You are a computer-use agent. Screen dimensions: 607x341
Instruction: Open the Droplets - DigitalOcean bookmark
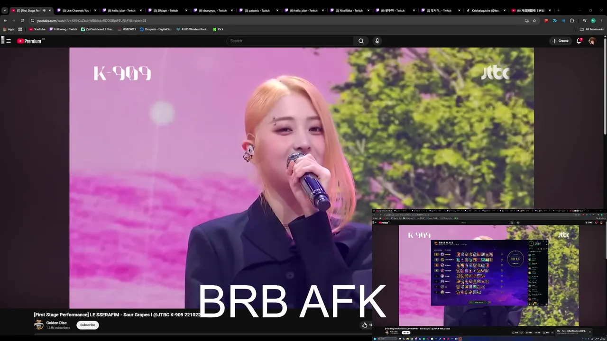tap(156, 29)
